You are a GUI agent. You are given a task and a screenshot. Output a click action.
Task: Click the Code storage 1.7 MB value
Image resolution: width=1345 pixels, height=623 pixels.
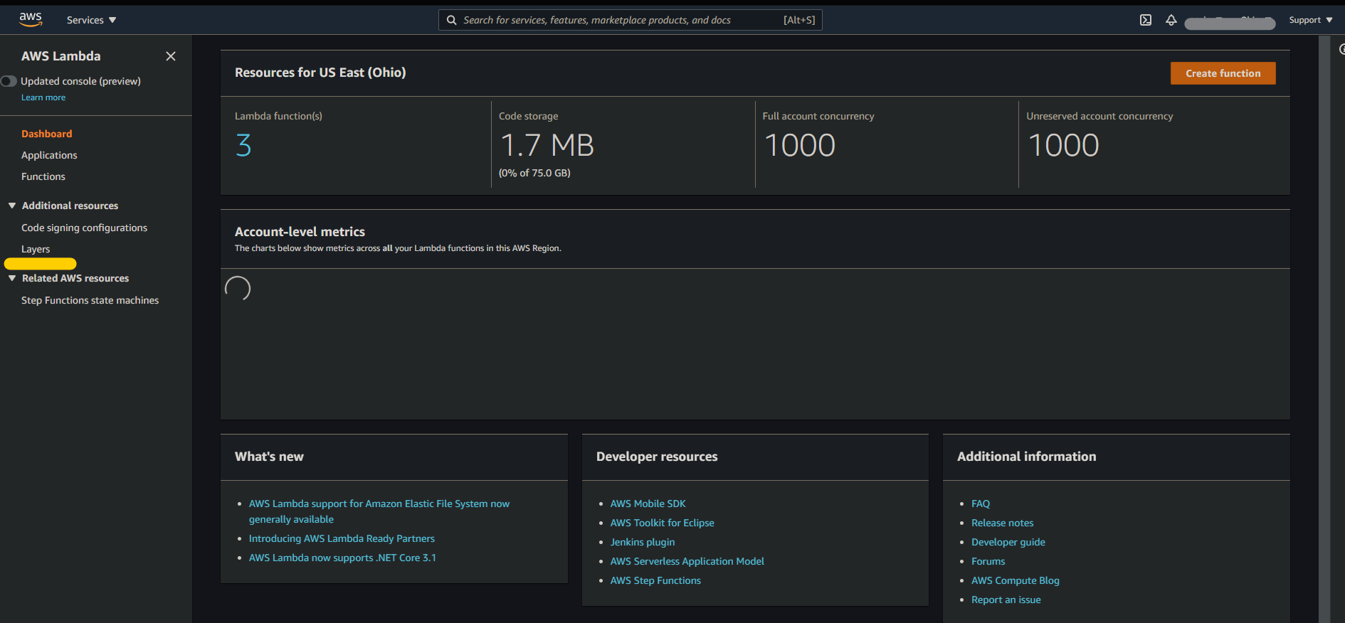(547, 145)
